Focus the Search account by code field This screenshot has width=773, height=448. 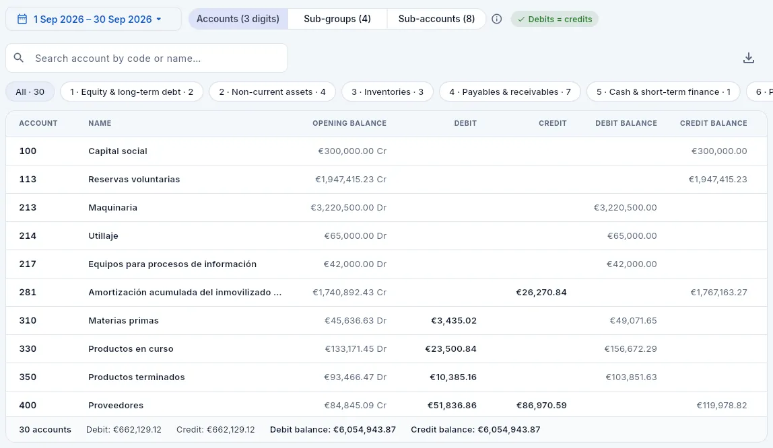[x=147, y=58]
